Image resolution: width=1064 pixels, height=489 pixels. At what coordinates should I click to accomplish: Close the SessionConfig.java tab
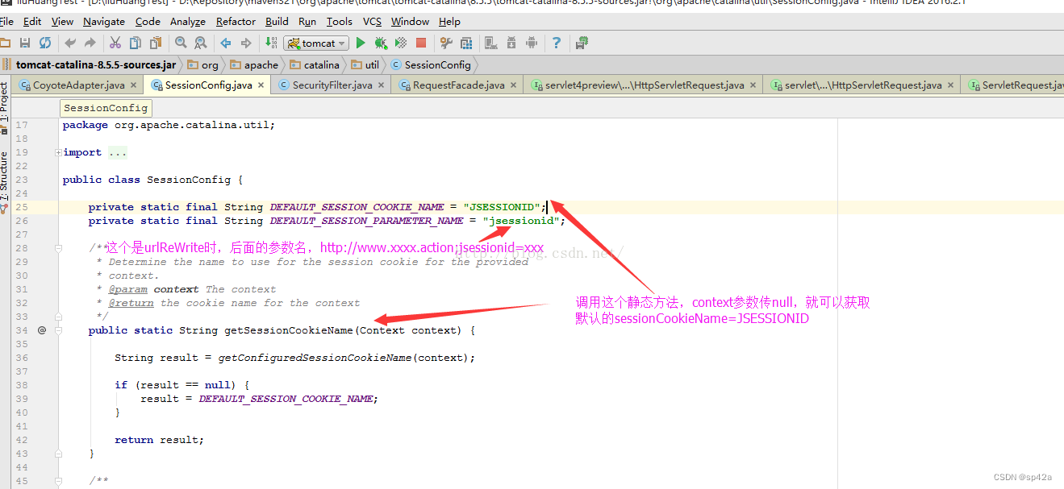coord(261,85)
